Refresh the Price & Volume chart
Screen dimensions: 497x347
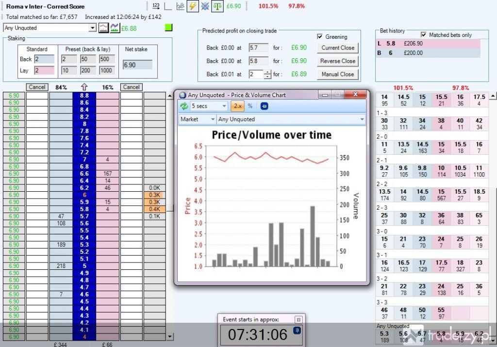click(x=184, y=106)
